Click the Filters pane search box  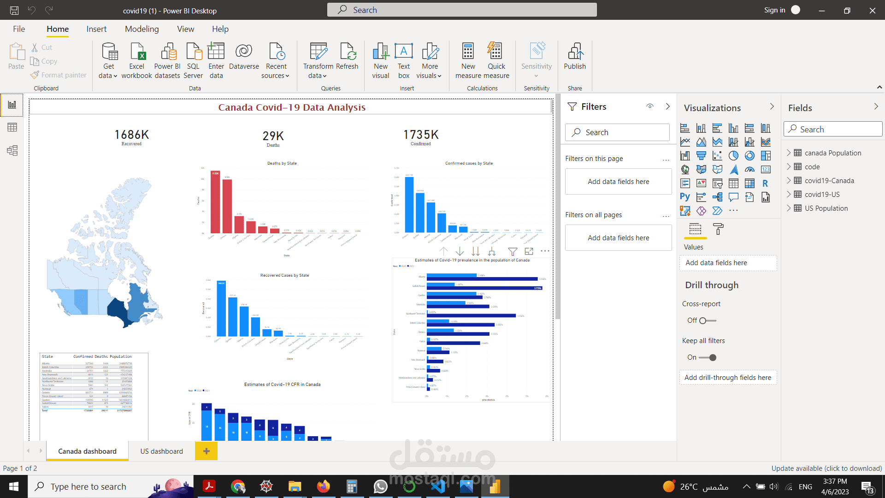[x=617, y=132]
